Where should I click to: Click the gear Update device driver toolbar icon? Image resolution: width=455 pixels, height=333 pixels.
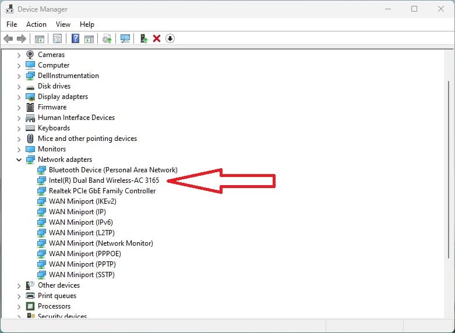107,38
